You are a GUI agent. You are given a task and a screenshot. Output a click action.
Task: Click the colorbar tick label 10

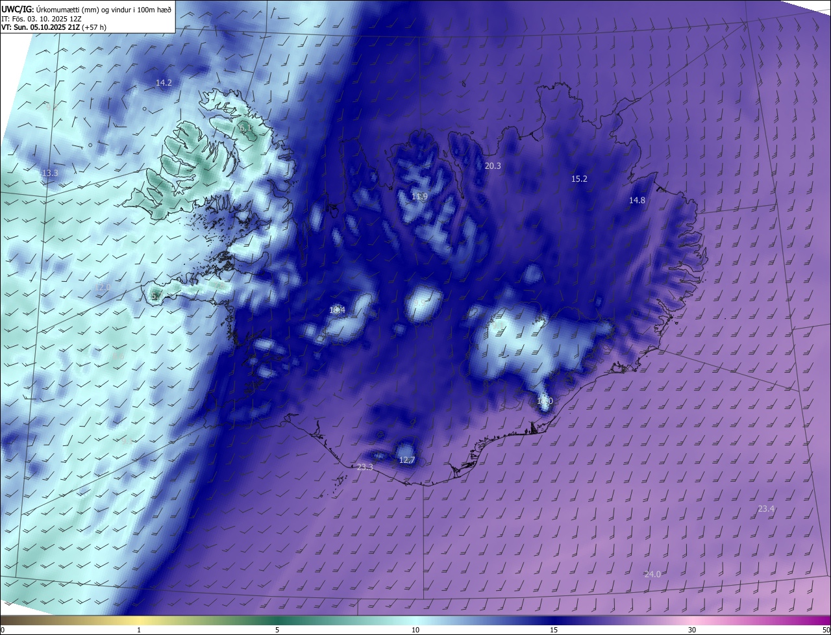(415, 630)
